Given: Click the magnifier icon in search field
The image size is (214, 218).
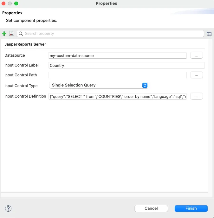Looking at the screenshot, I should pos(21,34).
